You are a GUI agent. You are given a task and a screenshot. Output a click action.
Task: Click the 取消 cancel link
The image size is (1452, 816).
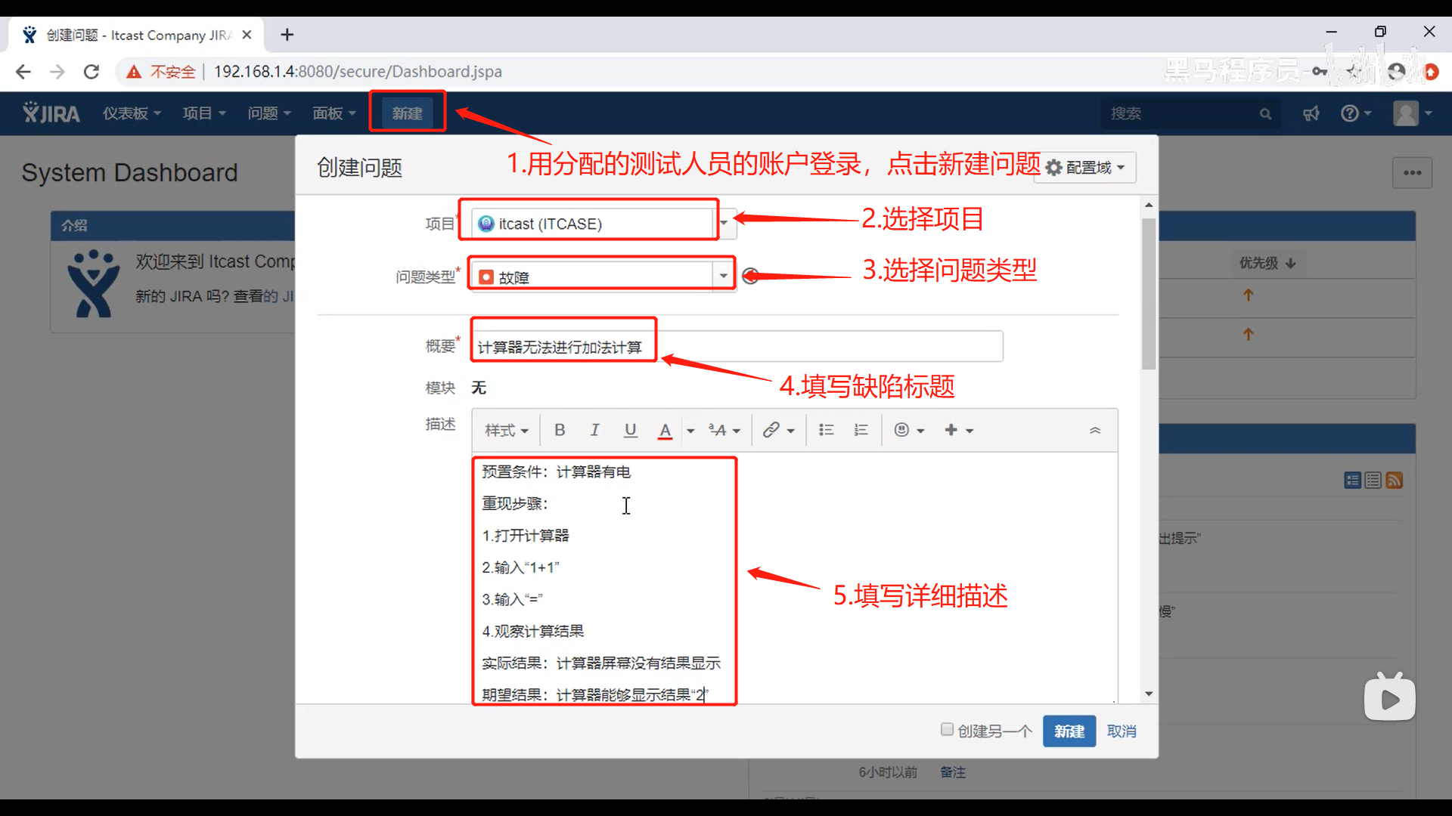(1122, 731)
